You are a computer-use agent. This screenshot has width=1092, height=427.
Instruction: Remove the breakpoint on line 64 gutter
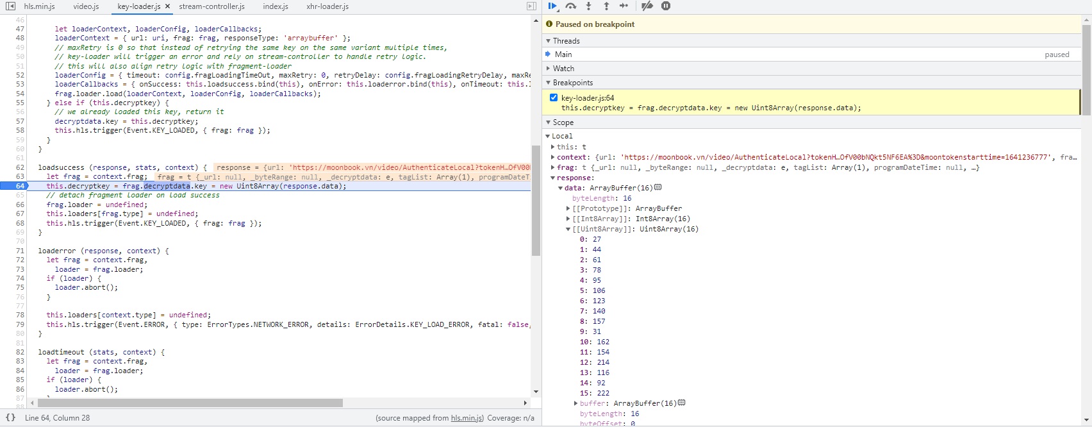pos(20,186)
